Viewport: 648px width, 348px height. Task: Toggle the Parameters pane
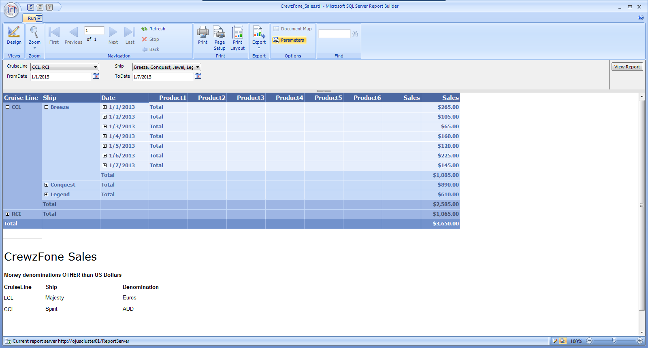[289, 40]
